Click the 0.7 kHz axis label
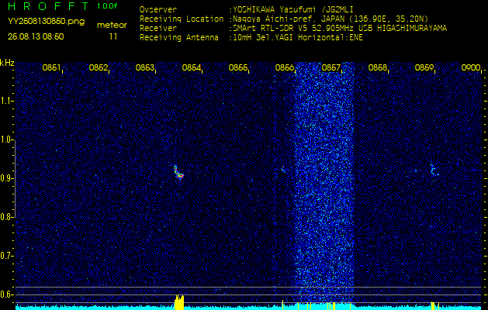Image resolution: width=488 pixels, height=310 pixels. point(6,256)
